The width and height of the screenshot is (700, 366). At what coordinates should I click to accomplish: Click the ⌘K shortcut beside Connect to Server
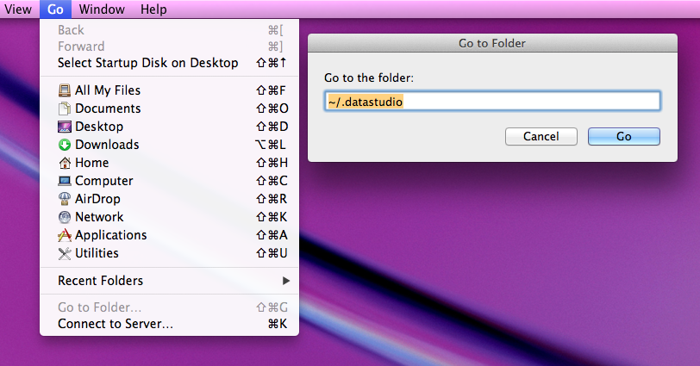point(278,324)
